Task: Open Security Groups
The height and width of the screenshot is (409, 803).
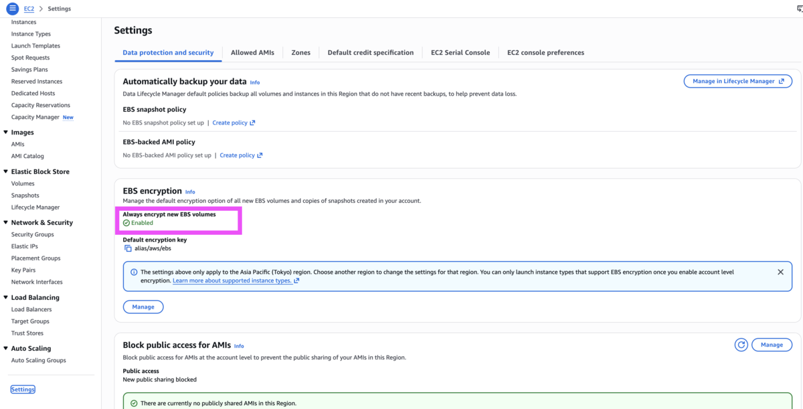Action: [32, 234]
